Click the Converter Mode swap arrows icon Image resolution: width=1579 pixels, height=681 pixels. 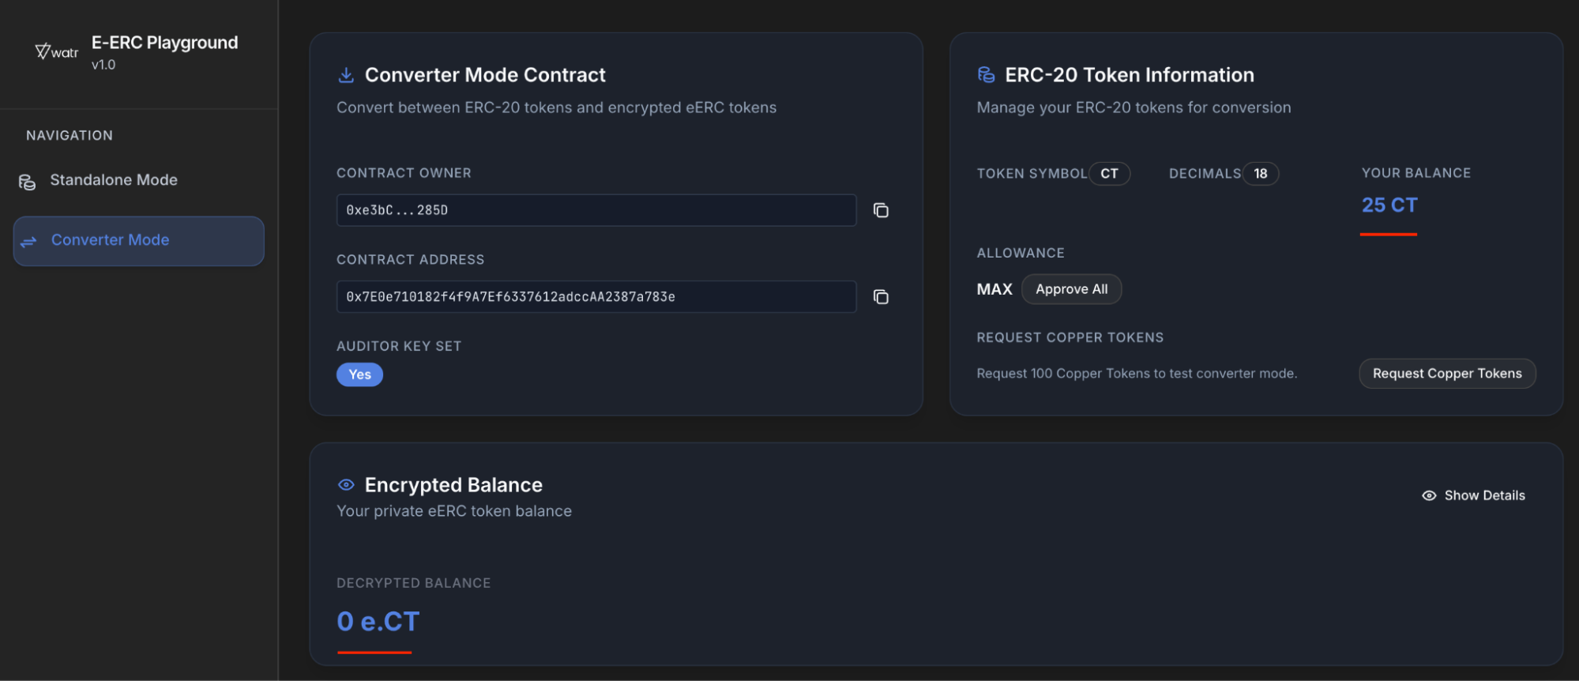pos(29,242)
